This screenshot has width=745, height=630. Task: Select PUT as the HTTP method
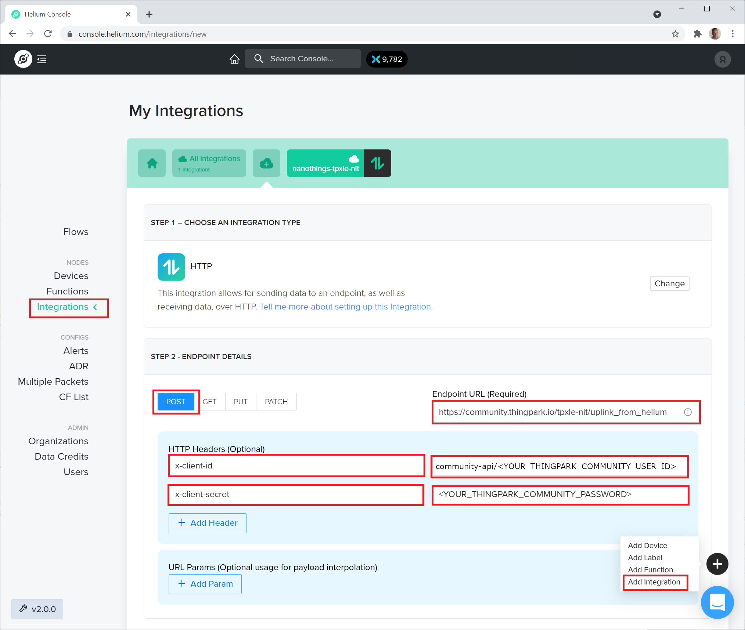pyautogui.click(x=241, y=402)
